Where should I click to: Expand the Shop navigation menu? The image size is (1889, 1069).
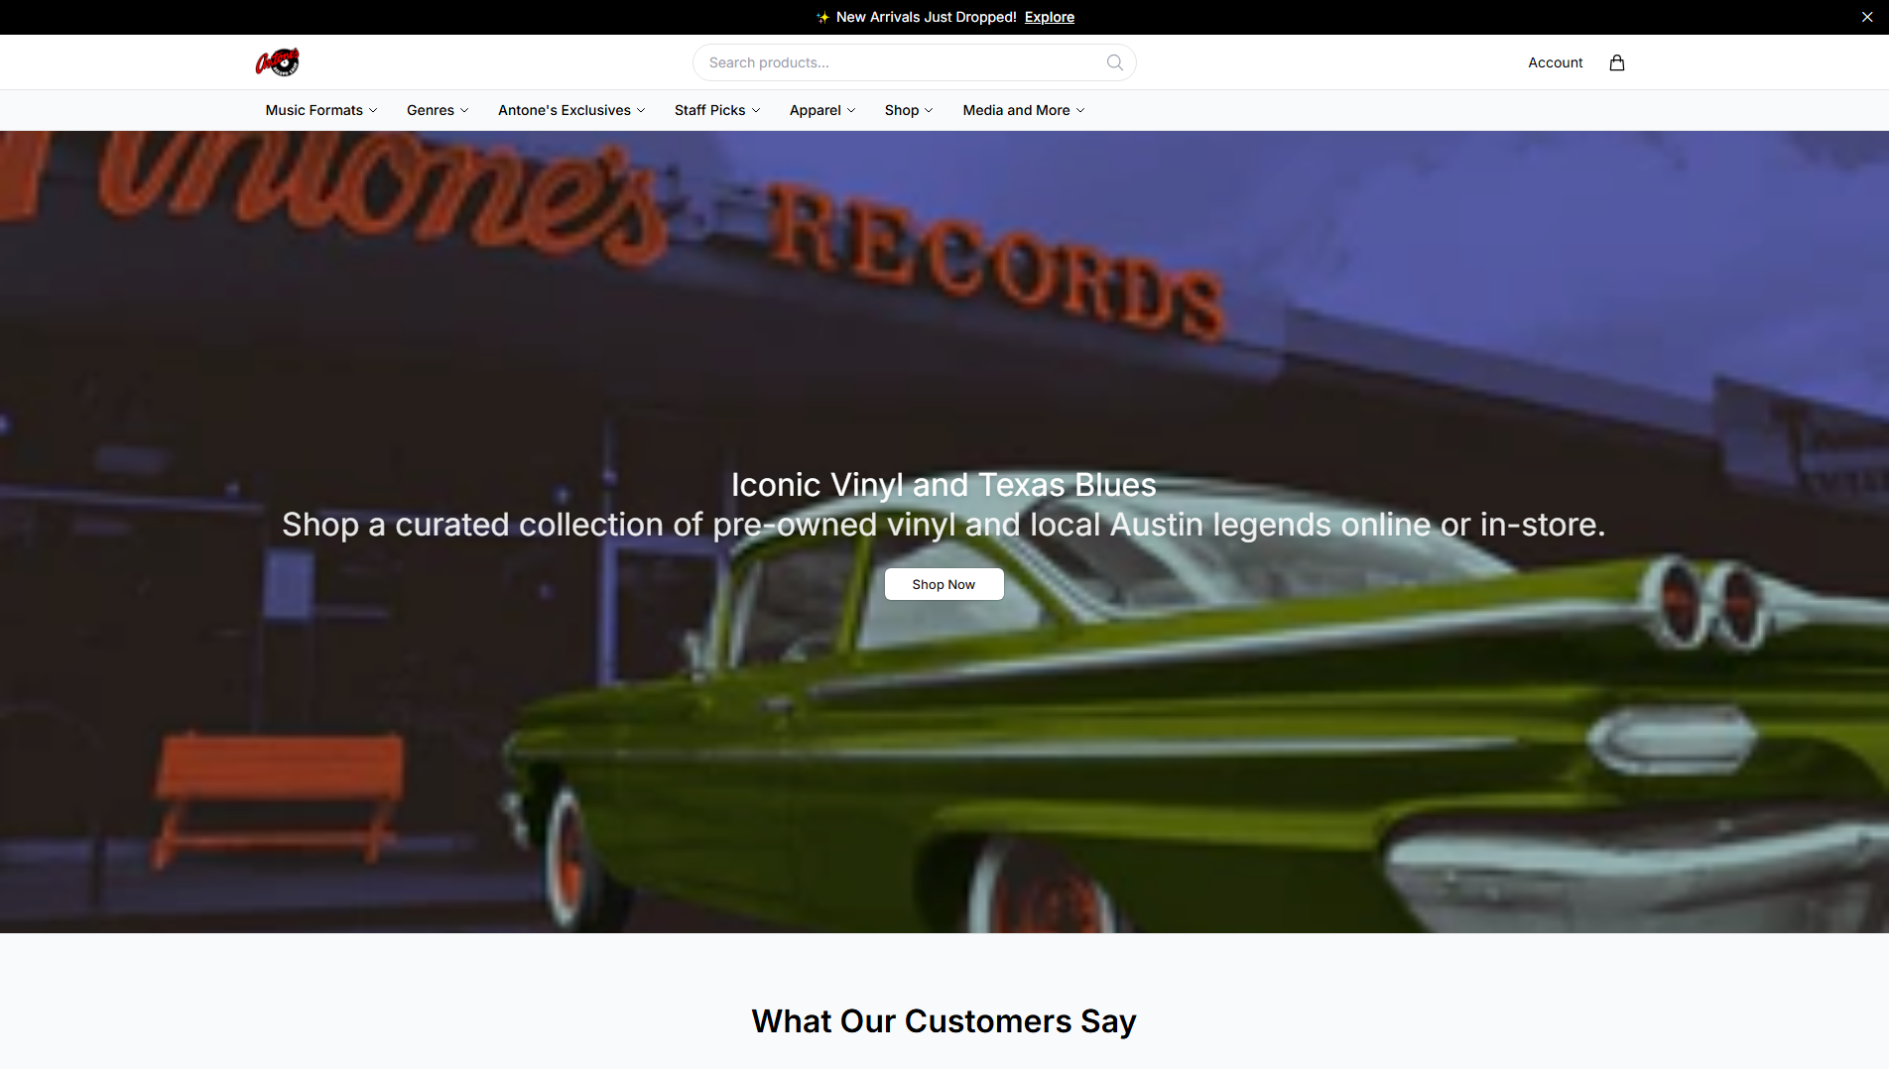coord(909,110)
